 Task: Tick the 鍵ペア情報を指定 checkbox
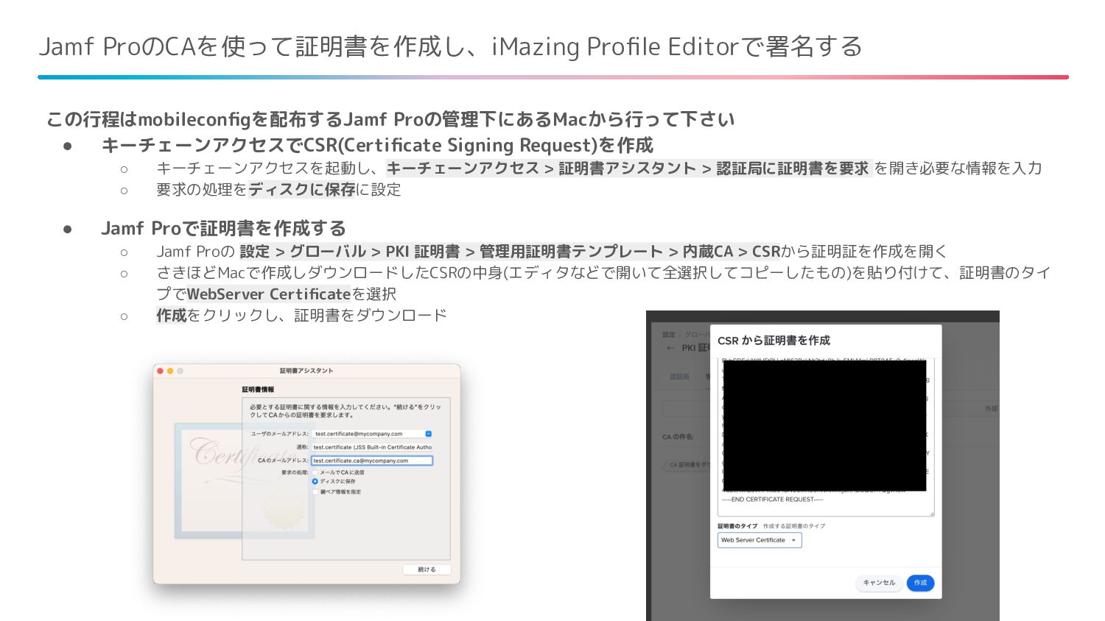[315, 492]
